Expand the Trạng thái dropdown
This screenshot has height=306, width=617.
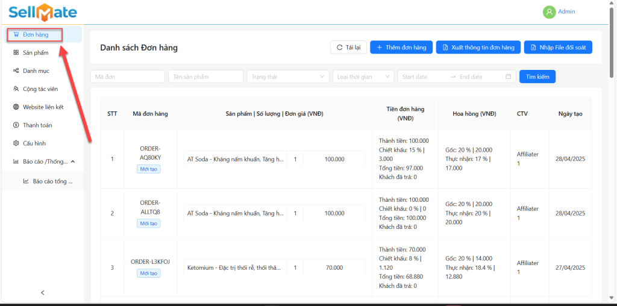pos(288,76)
